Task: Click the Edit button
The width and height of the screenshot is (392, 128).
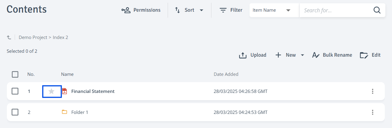Action: tap(370, 55)
